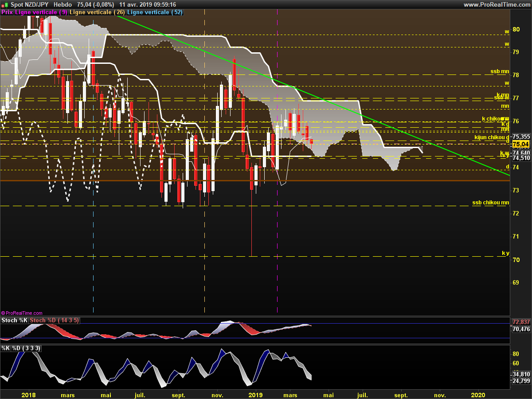Screen dimensions: 532x399
Task: Click the price axis value 69
Action: 516,282
